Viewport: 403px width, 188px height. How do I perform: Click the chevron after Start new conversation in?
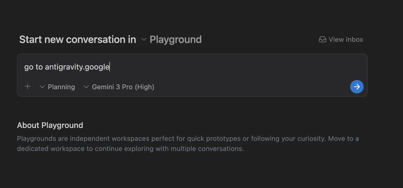(x=143, y=40)
